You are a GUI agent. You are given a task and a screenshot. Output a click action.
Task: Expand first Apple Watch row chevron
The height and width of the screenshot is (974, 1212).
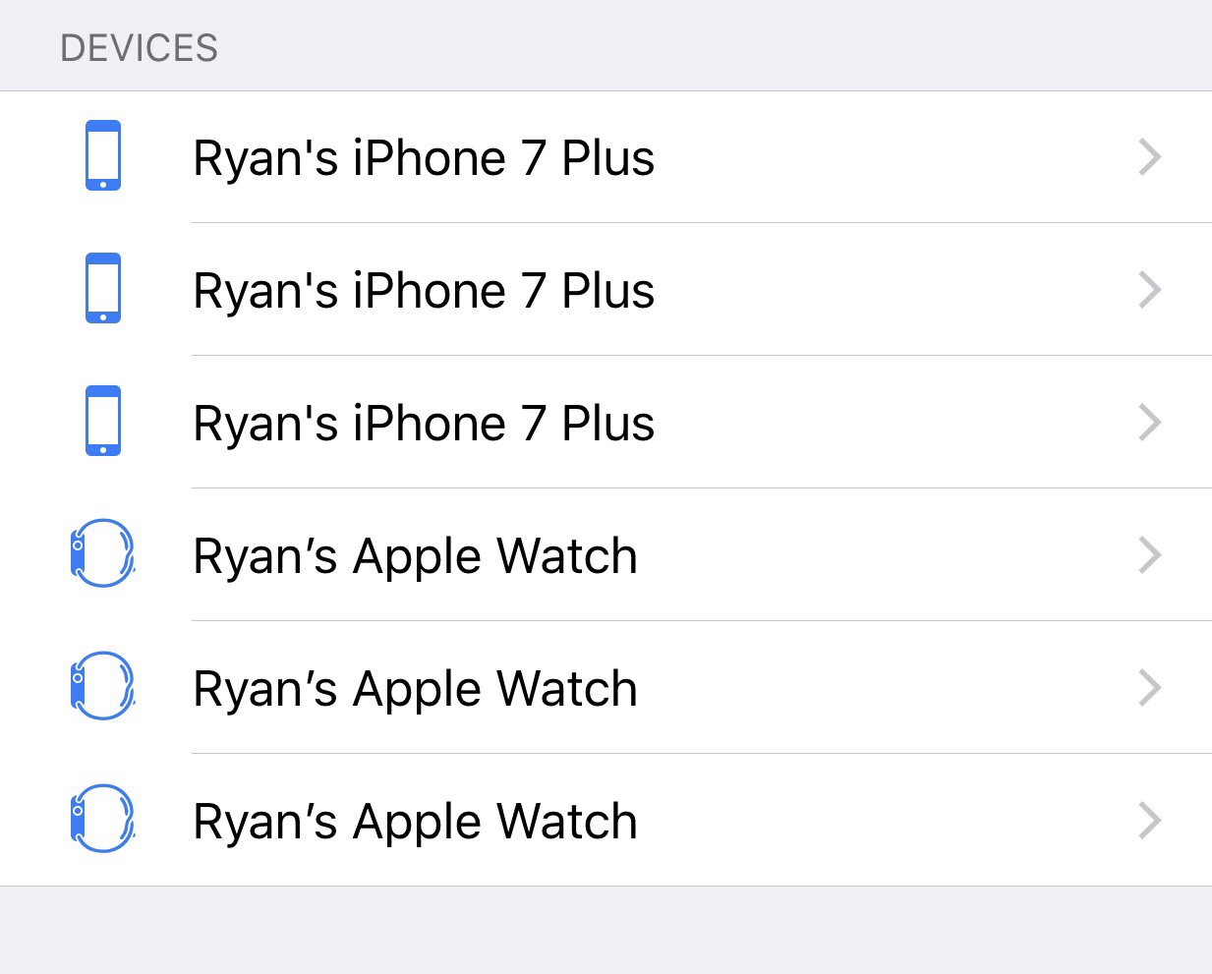tap(1149, 555)
